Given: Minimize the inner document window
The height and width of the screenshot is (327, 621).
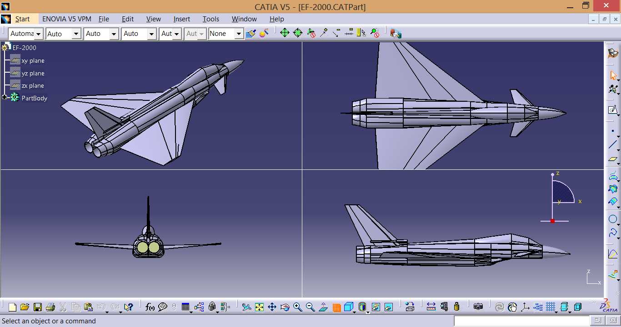Looking at the screenshot, I should pyautogui.click(x=593, y=19).
